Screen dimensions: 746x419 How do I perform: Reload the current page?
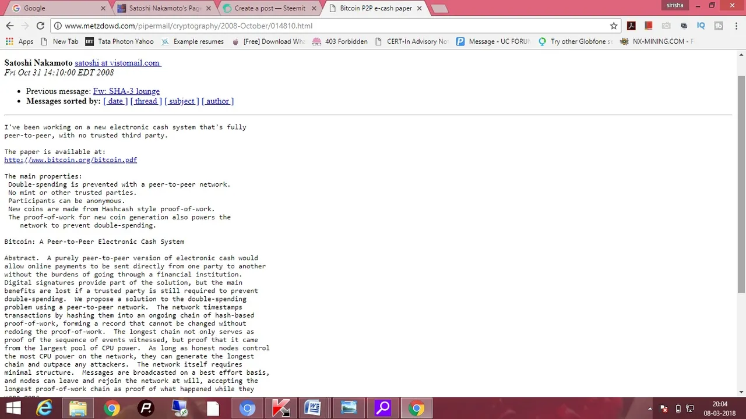[x=40, y=26]
